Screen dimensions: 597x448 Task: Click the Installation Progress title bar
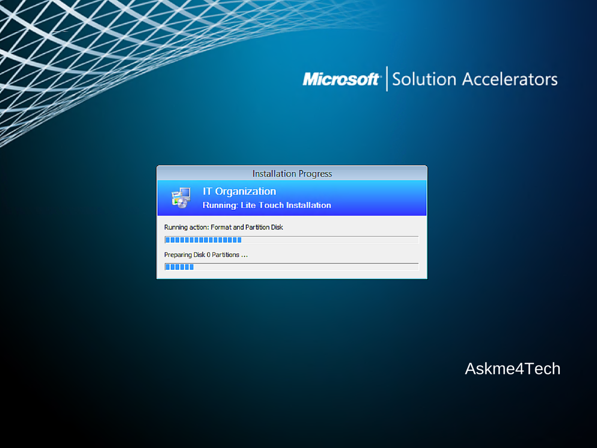click(292, 174)
